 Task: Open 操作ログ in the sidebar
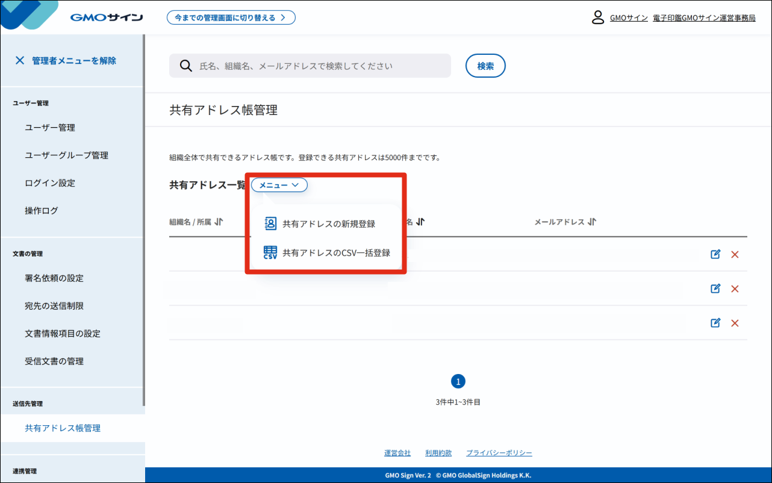click(42, 211)
